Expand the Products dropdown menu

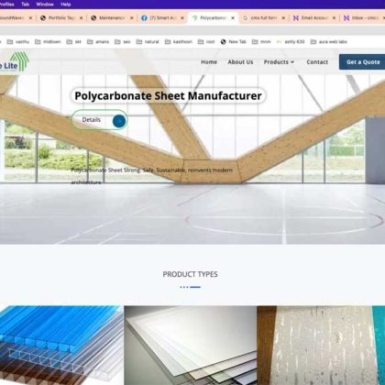coord(279,62)
